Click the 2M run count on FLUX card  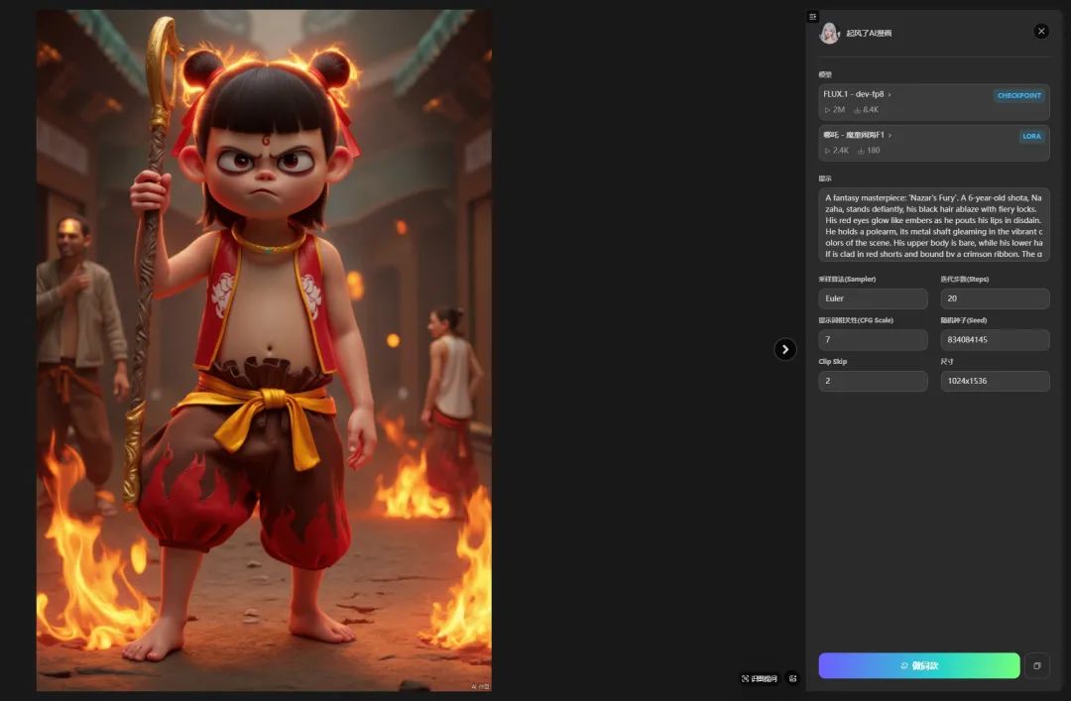click(834, 110)
